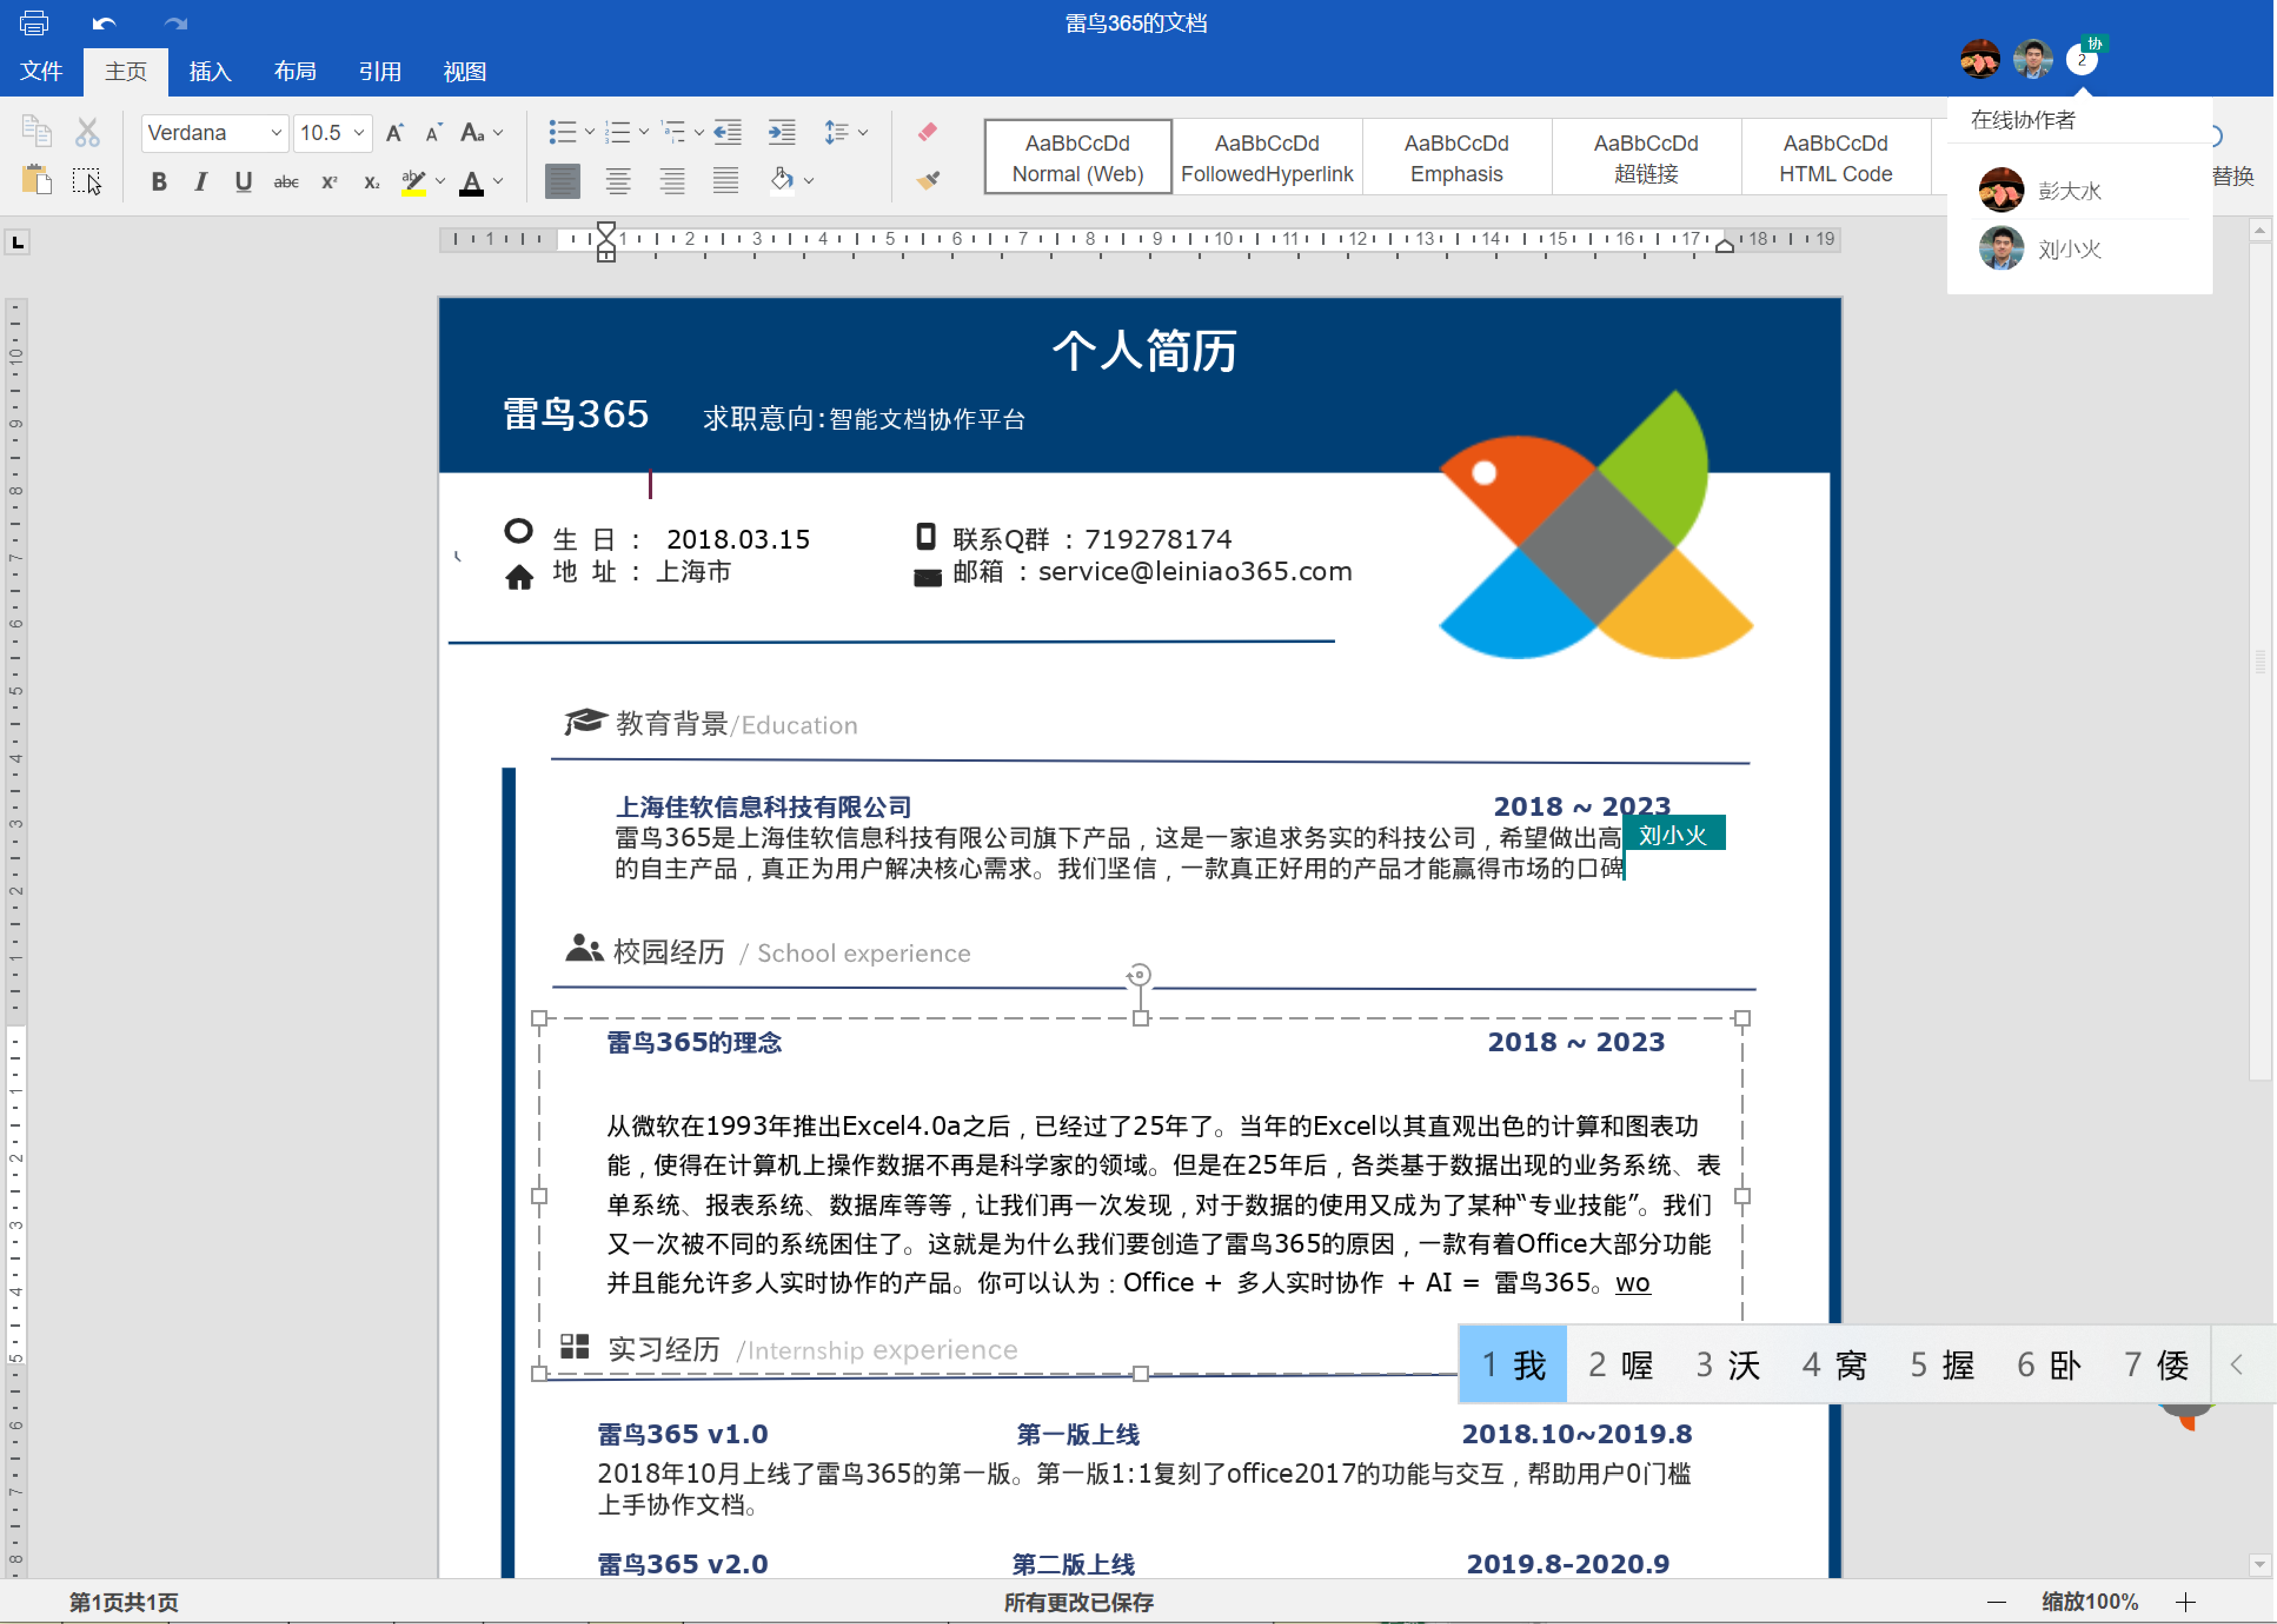Click the format painter brush icon
Image resolution: width=2277 pixels, height=1624 pixels.
pos(927,180)
